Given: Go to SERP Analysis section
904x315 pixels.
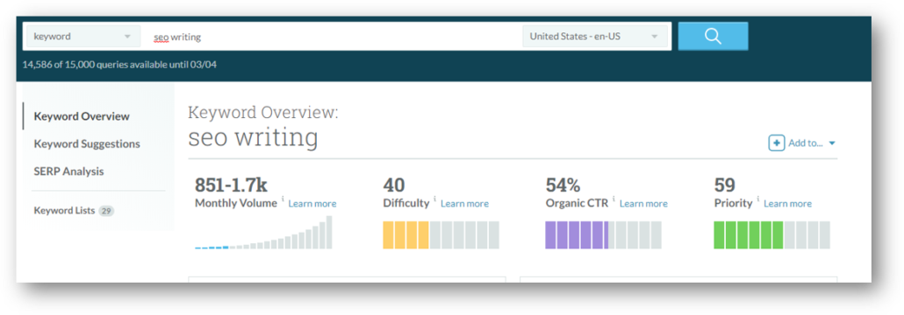Looking at the screenshot, I should (x=69, y=171).
